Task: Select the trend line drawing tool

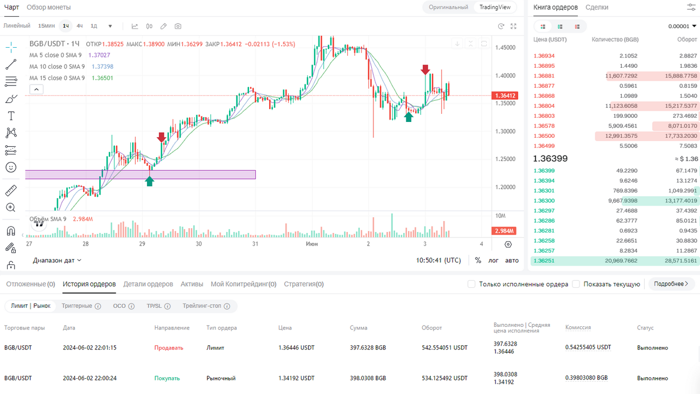Action: click(x=11, y=64)
